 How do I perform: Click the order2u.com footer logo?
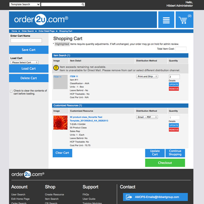pos(28,174)
